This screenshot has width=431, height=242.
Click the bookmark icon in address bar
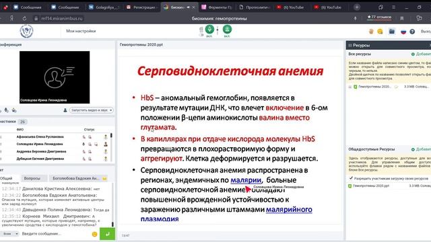point(402,18)
